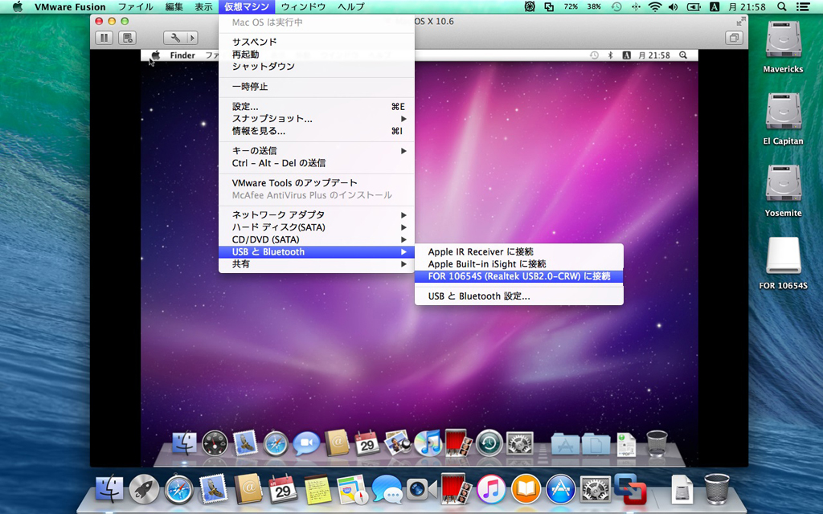Click the Unity view button in toolbar
This screenshot has width=823, height=514.
point(734,38)
